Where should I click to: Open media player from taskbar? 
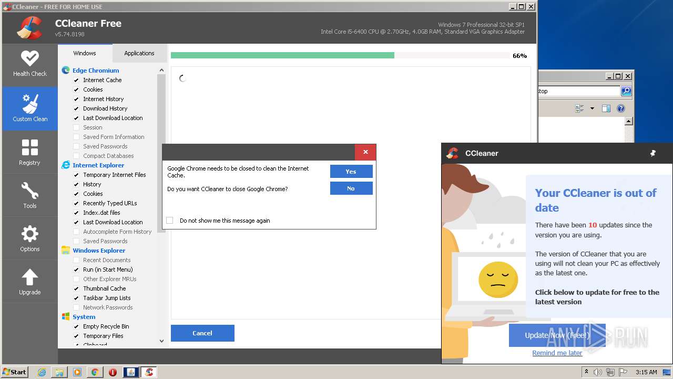77,372
